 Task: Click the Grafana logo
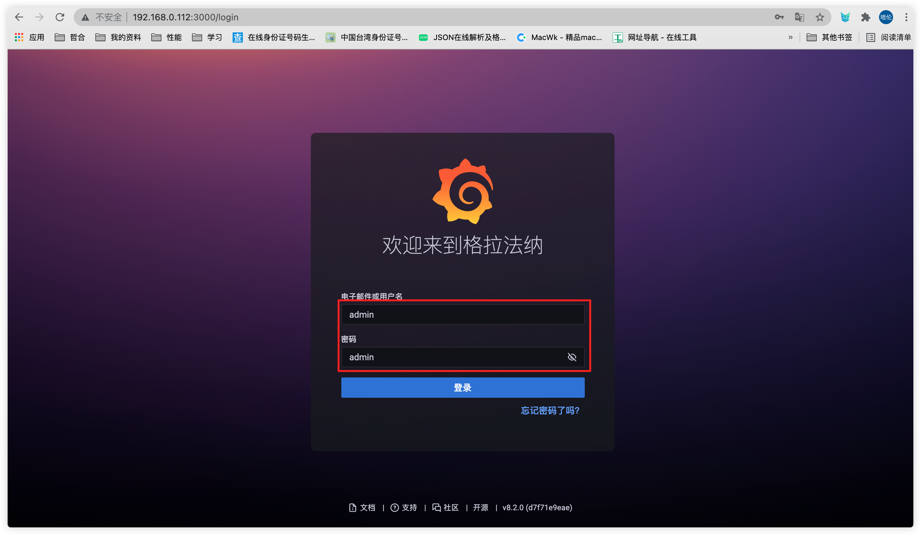(463, 191)
